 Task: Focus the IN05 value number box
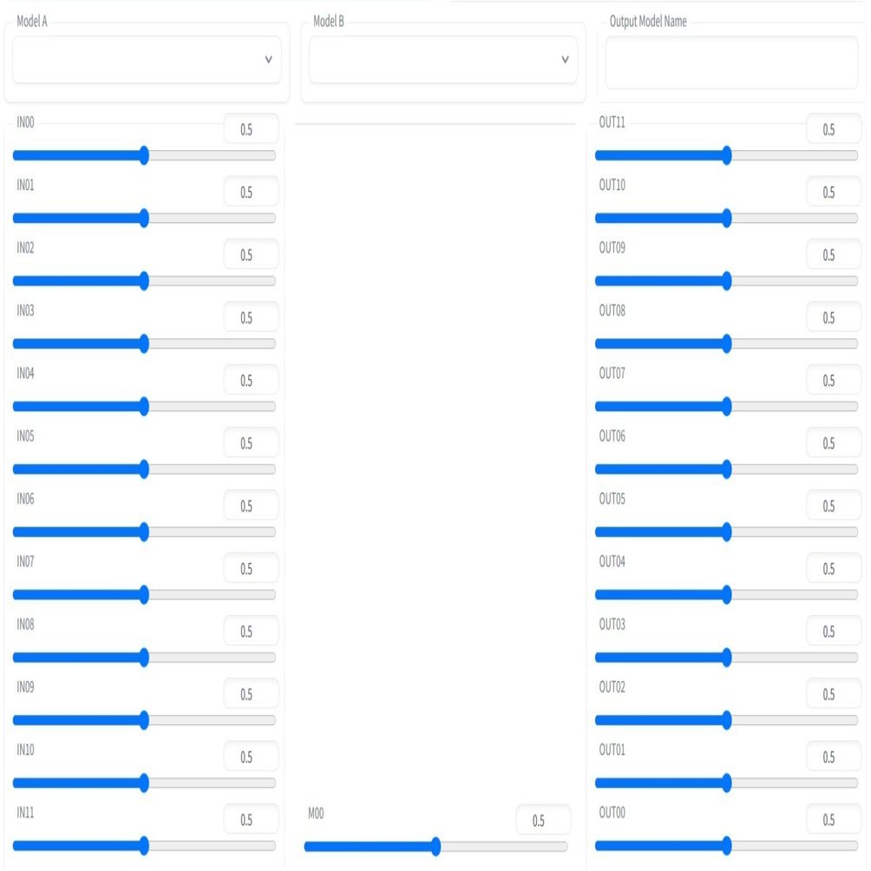click(251, 443)
